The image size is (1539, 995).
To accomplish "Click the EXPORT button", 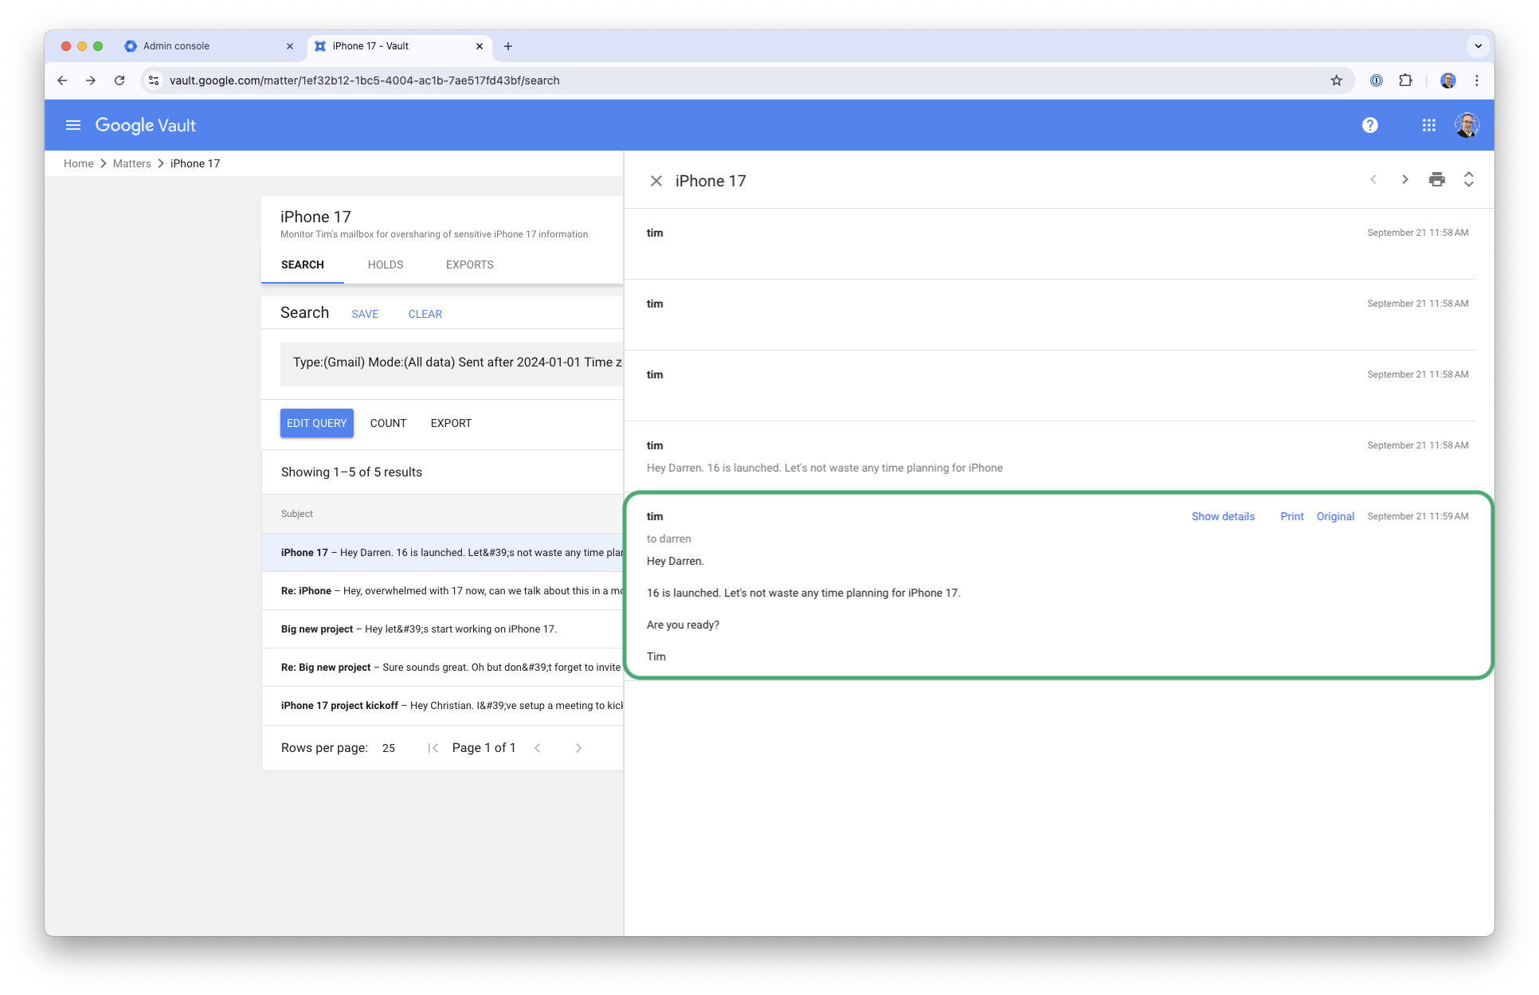I will point(452,423).
